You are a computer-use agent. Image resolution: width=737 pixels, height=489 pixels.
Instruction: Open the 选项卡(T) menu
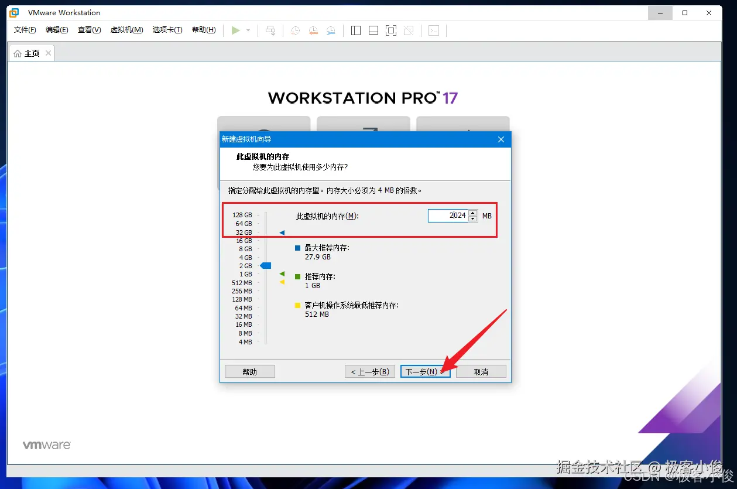point(167,30)
